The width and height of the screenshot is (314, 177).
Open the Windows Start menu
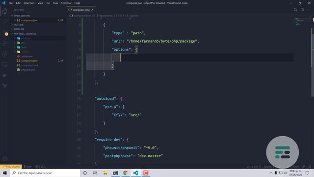[x=5, y=173]
